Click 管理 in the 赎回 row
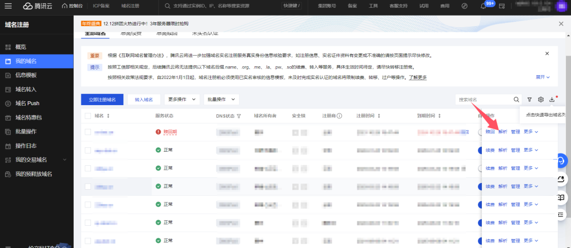The height and width of the screenshot is (248, 571). pyautogui.click(x=515, y=132)
